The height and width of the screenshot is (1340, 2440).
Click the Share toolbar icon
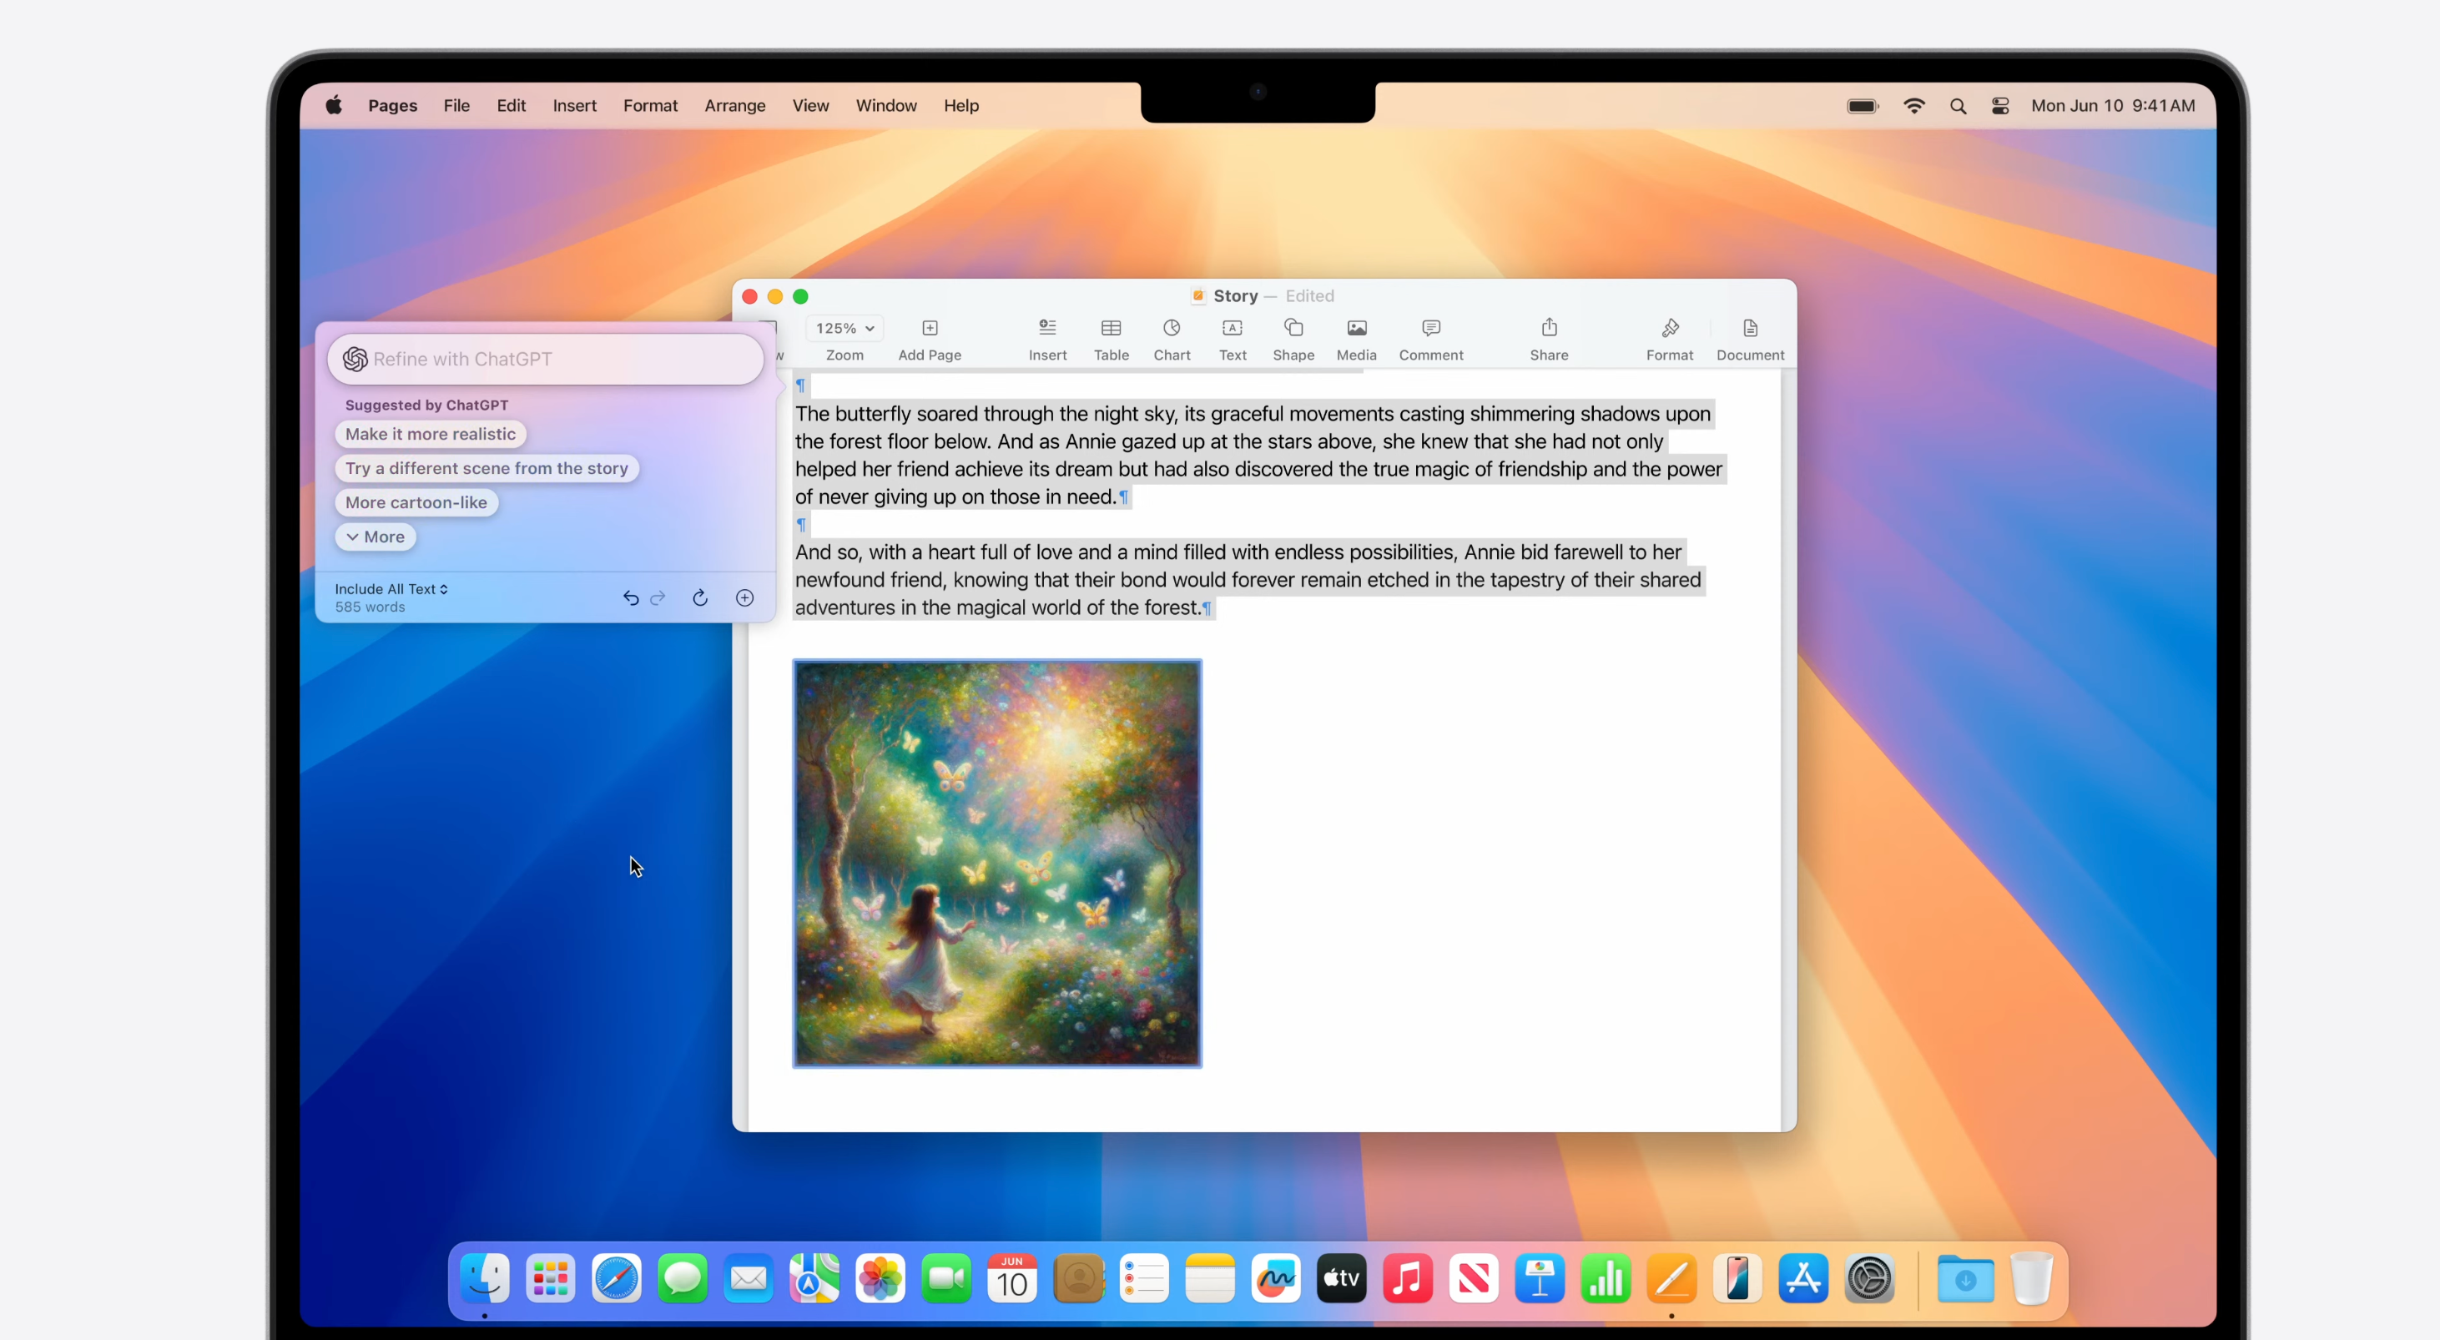[1548, 330]
